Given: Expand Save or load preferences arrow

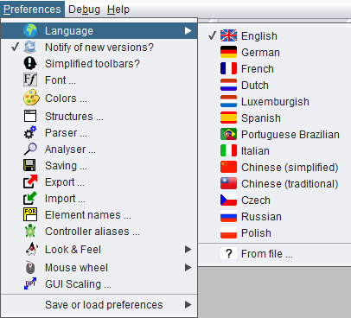Looking at the screenshot, I should click(x=188, y=304).
